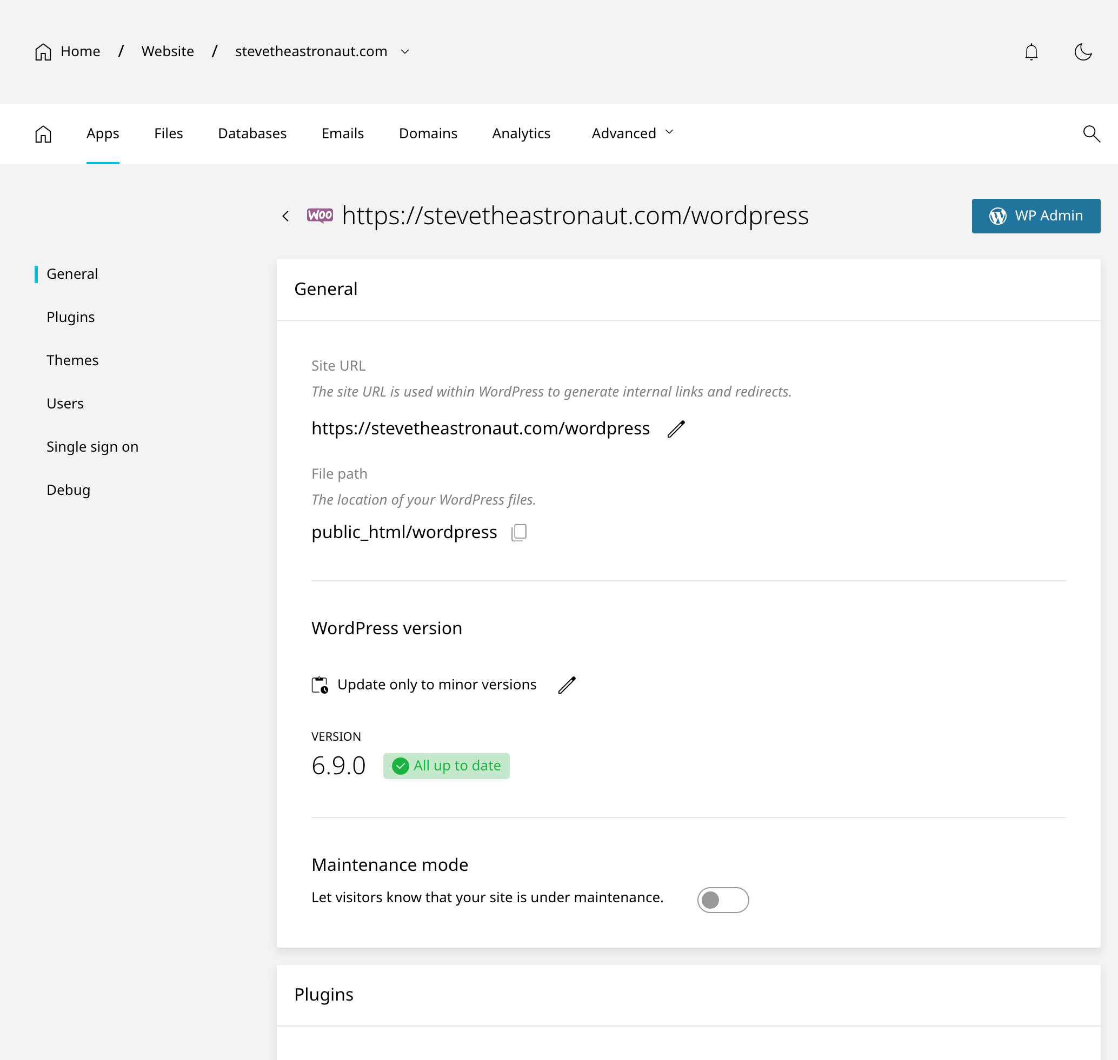Open the Analytics tab
The height and width of the screenshot is (1060, 1118).
pyautogui.click(x=521, y=133)
